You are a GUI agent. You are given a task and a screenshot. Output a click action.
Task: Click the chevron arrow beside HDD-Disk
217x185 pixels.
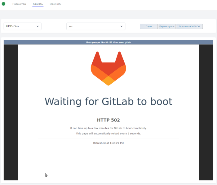point(38,26)
